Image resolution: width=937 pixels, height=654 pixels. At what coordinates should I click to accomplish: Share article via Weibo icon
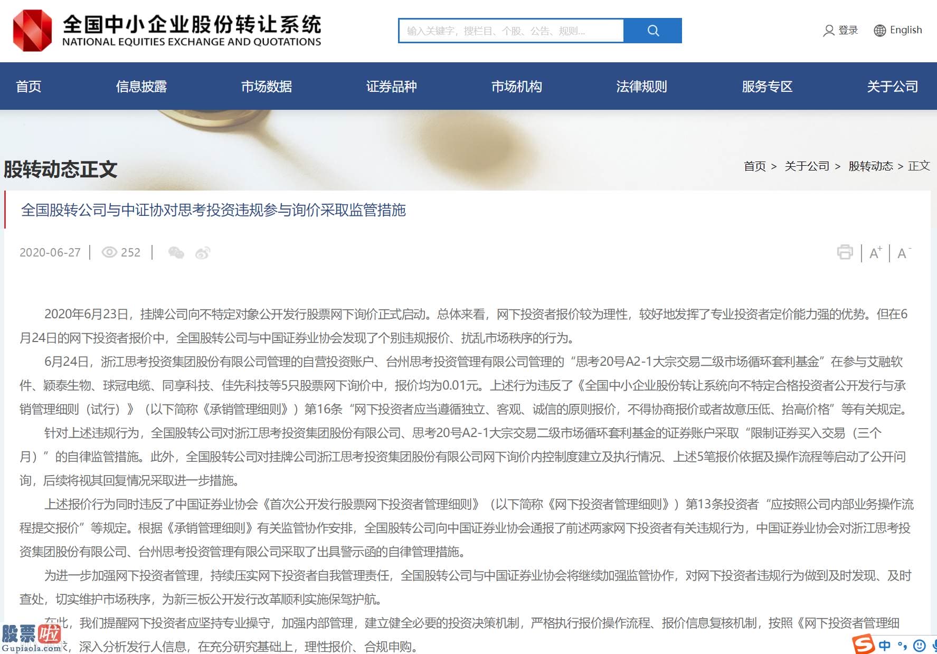coord(203,253)
